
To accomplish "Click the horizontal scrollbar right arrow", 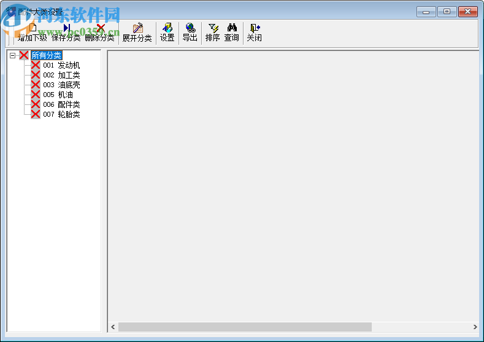I will [475, 327].
